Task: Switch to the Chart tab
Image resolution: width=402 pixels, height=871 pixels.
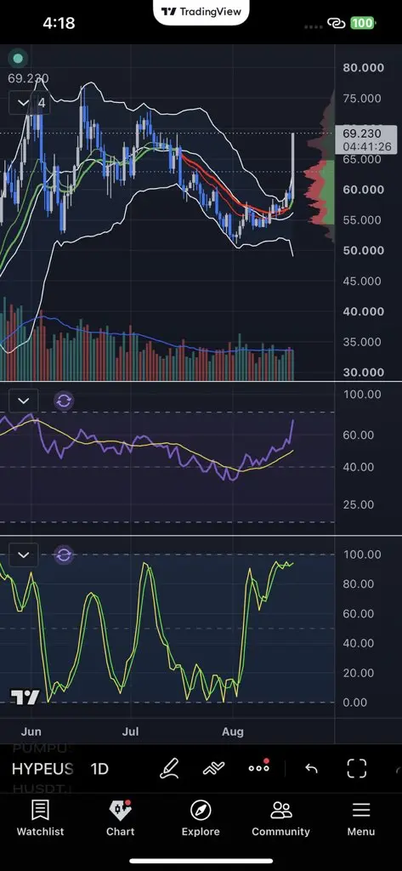Action: pos(121,818)
